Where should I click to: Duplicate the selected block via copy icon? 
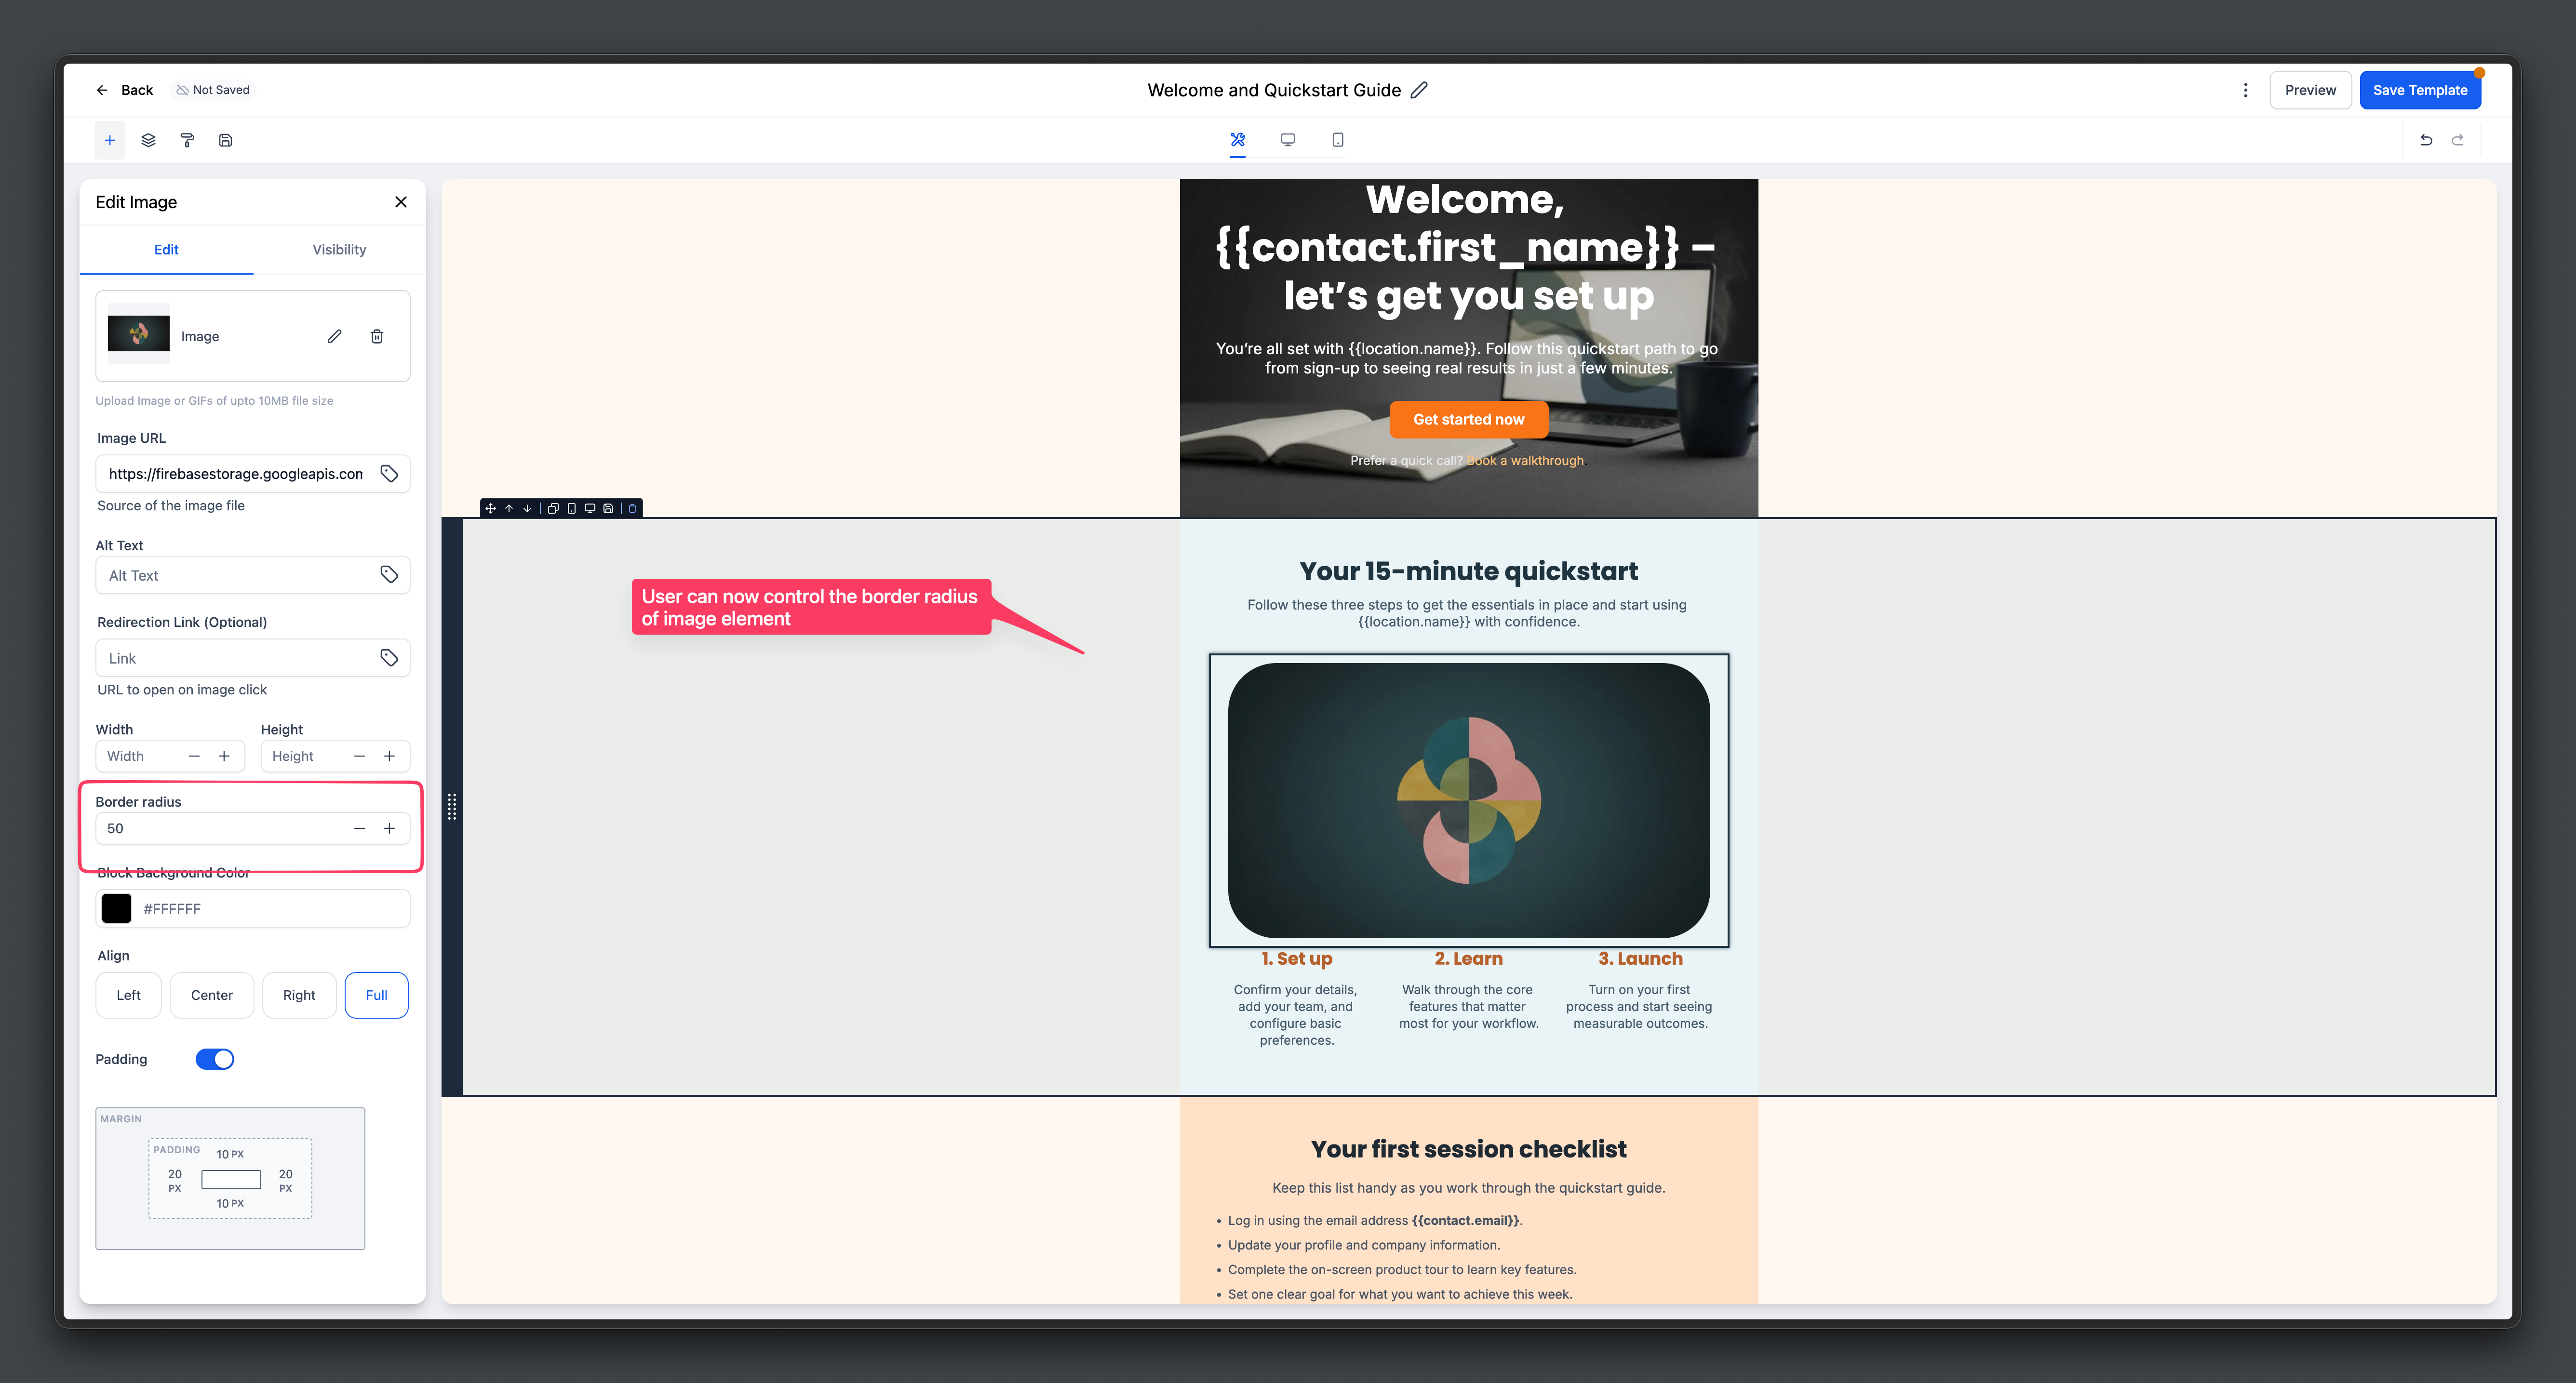click(554, 508)
